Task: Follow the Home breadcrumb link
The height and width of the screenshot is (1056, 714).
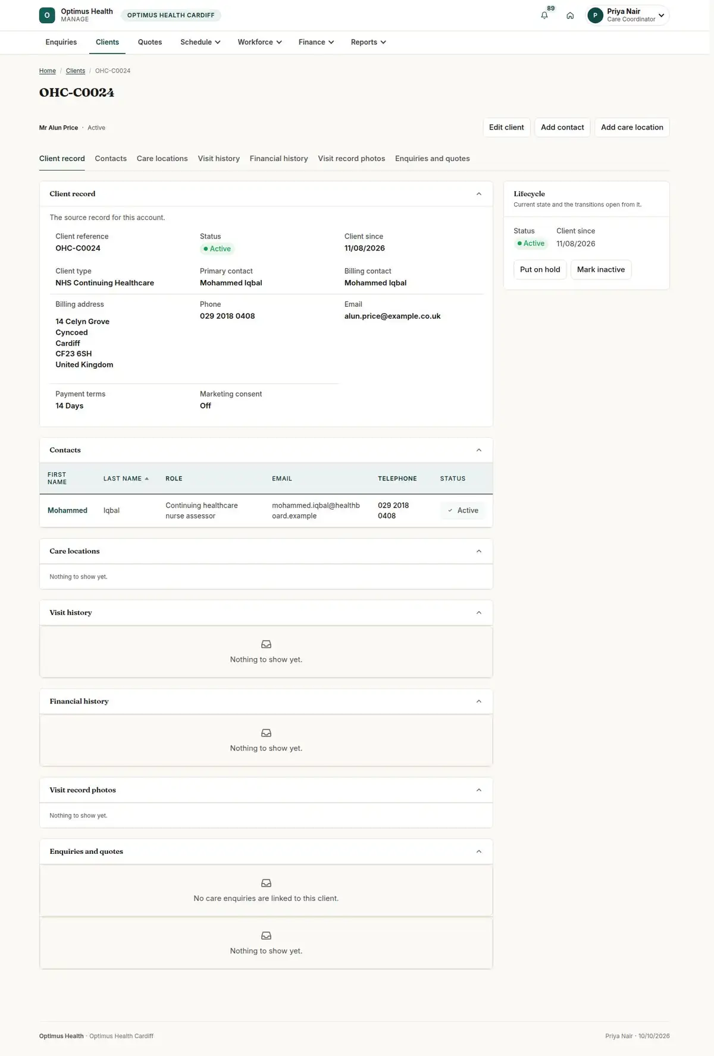Action: 48,71
